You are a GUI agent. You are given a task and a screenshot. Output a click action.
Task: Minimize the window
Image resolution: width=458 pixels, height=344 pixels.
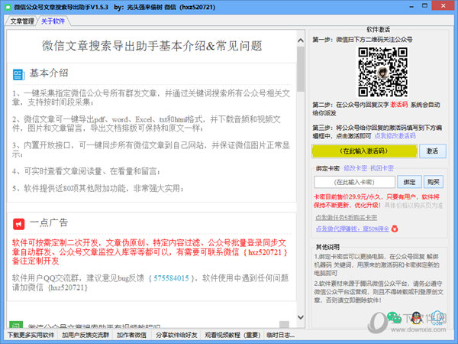point(411,6)
